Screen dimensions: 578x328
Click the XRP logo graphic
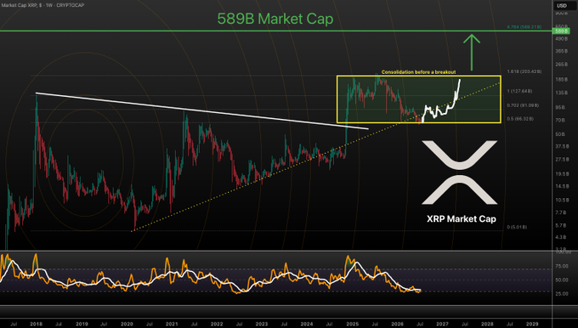point(460,172)
